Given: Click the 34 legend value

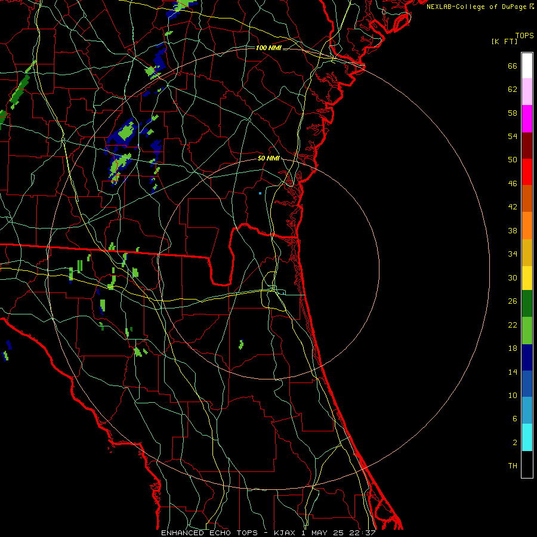Looking at the screenshot, I should click(x=513, y=254).
